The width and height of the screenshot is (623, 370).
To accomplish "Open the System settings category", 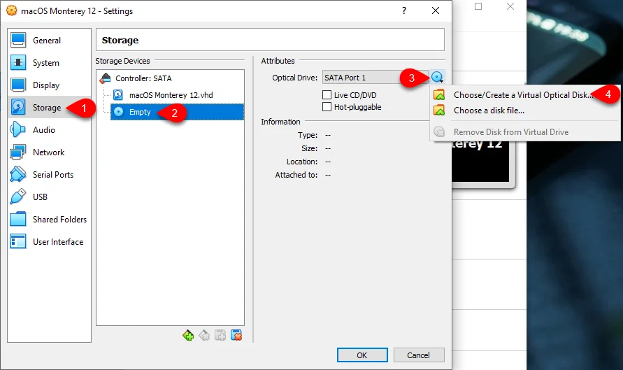I will [49, 63].
